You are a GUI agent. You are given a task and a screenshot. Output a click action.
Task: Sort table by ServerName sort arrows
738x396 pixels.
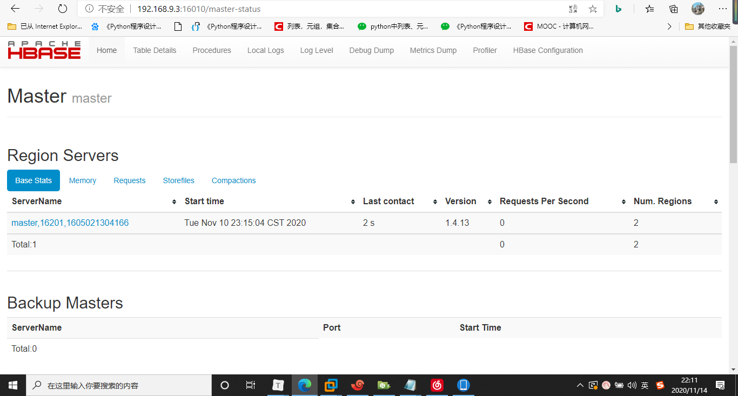(174, 202)
